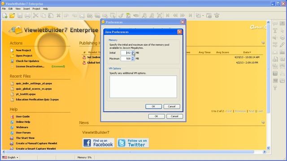
Task: Decrease the Maximum memory value with down arrow
Action: [x=133, y=59]
